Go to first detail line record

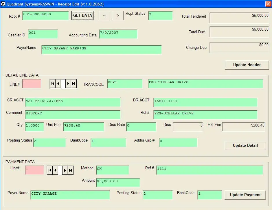[53, 83]
